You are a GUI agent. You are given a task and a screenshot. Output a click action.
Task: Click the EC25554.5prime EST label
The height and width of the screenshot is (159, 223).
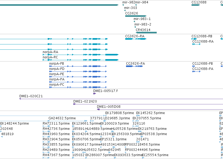tap(155, 155)
